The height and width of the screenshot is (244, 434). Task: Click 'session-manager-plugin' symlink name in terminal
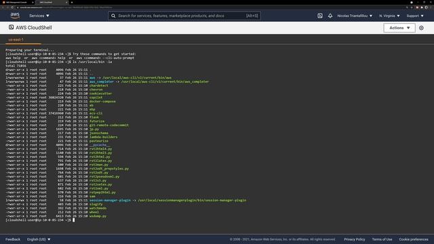pos(110,201)
